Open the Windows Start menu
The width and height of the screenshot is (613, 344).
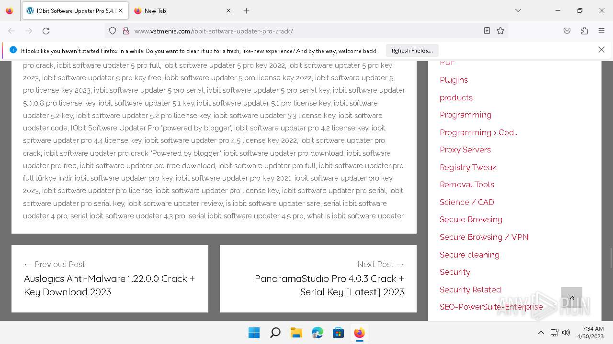[254, 333]
